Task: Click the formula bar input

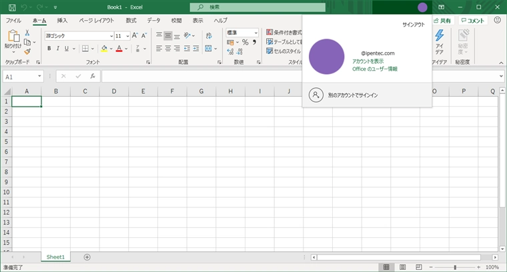Action: click(x=202, y=76)
